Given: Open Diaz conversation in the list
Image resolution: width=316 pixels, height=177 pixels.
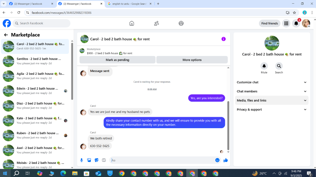Looking at the screenshot, I should point(35,106).
